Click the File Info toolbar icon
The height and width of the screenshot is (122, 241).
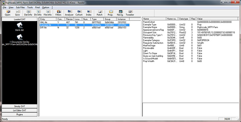pyautogui.click(x=48, y=13)
